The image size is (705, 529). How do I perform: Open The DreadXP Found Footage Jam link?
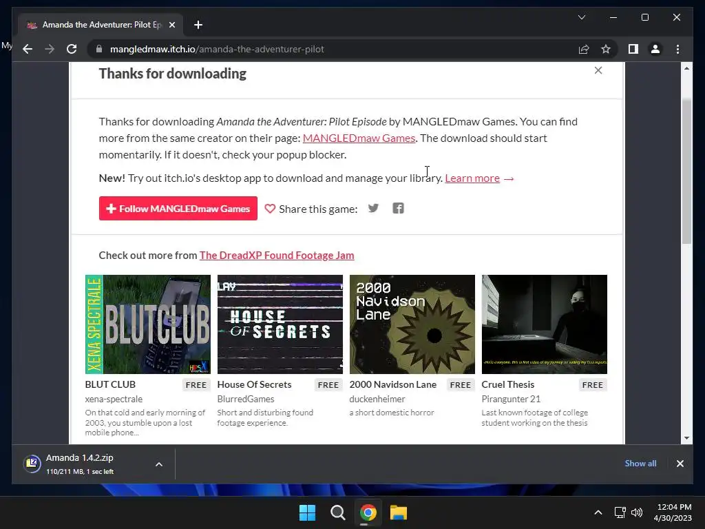(x=277, y=255)
